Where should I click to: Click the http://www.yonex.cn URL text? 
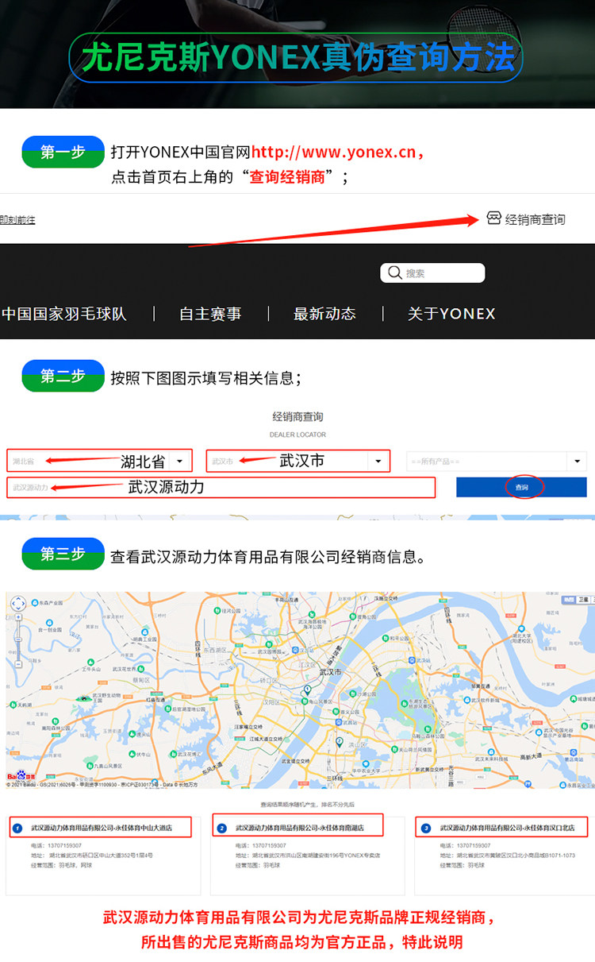click(x=333, y=153)
